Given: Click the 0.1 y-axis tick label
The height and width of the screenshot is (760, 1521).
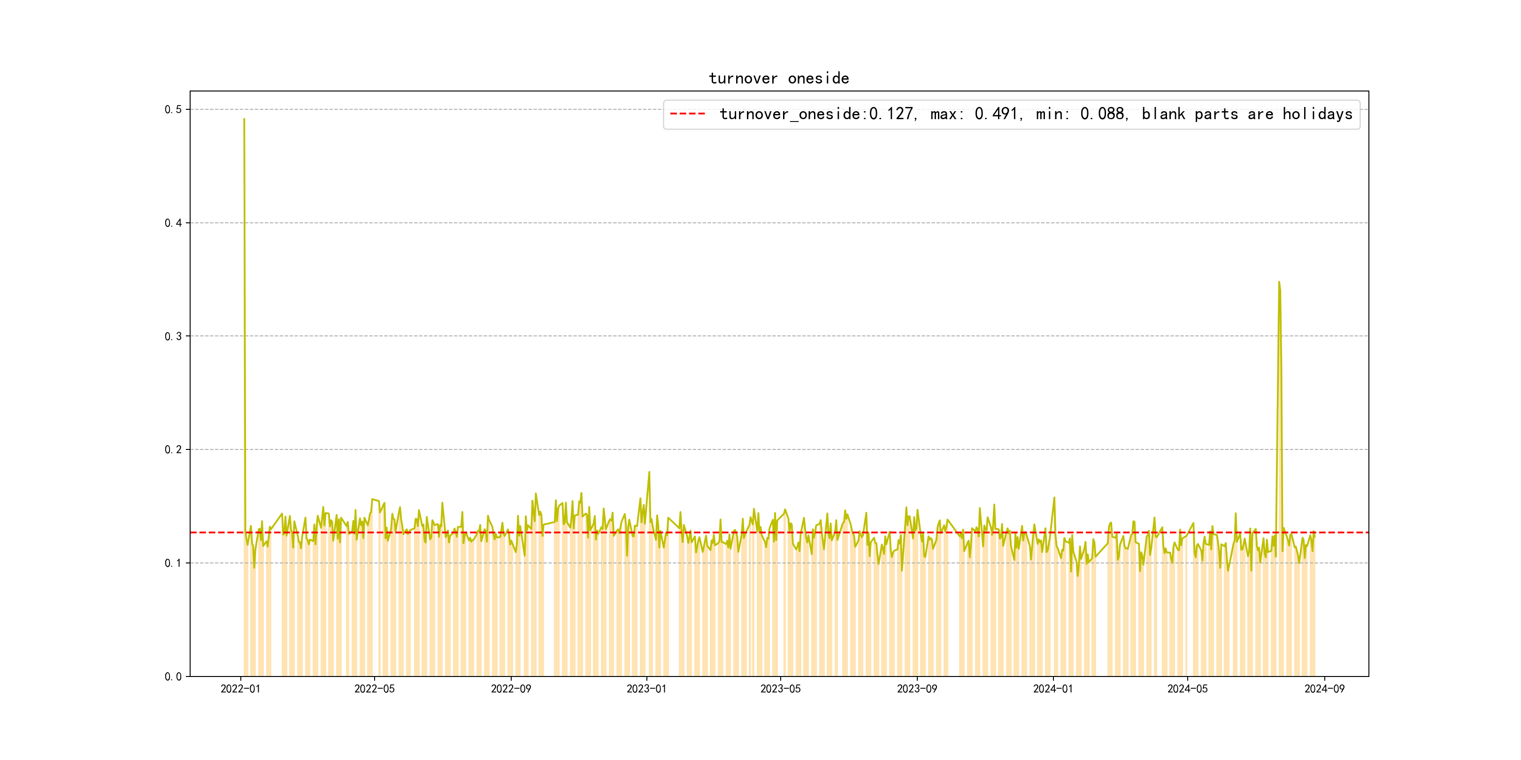Looking at the screenshot, I should click(x=173, y=563).
